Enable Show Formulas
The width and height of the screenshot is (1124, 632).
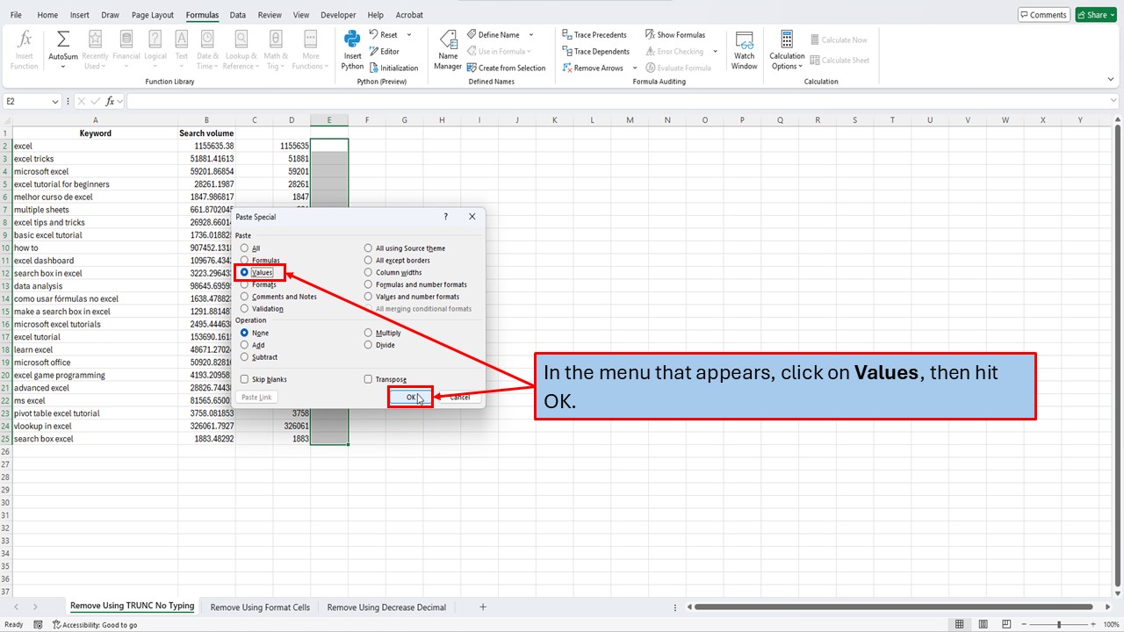[x=676, y=34]
